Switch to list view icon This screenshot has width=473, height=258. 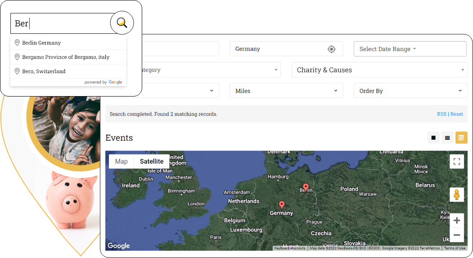click(447, 138)
